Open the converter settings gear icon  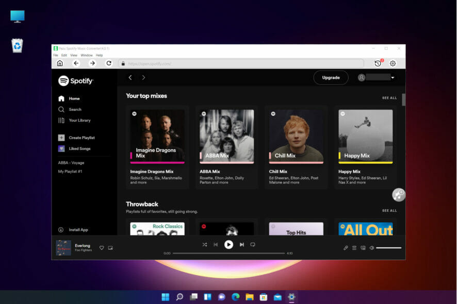click(393, 63)
